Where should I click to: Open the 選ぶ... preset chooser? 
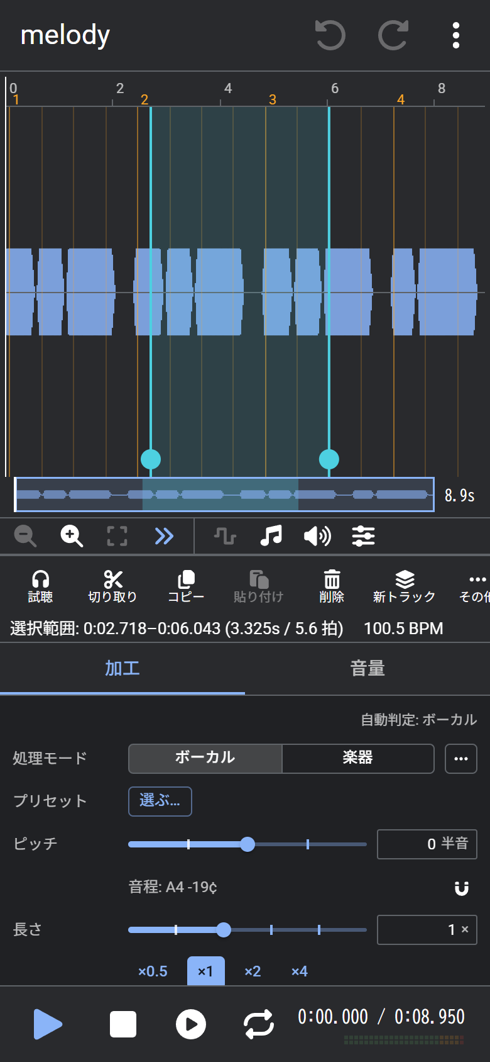click(x=160, y=801)
